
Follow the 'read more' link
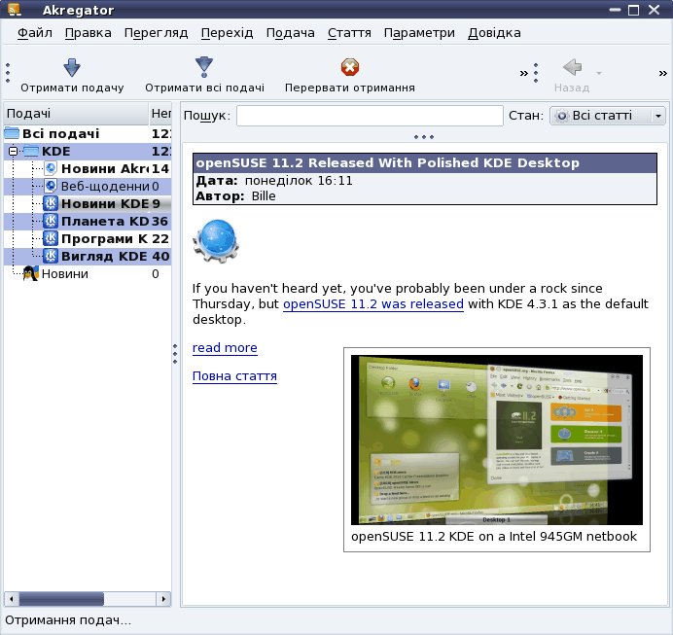[225, 348]
